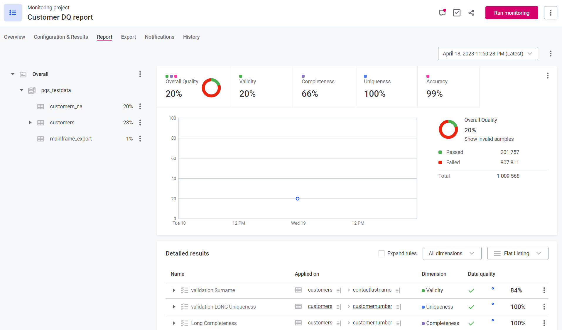Click the Show invalid samples link
This screenshot has width=562, height=330.
tap(489, 139)
